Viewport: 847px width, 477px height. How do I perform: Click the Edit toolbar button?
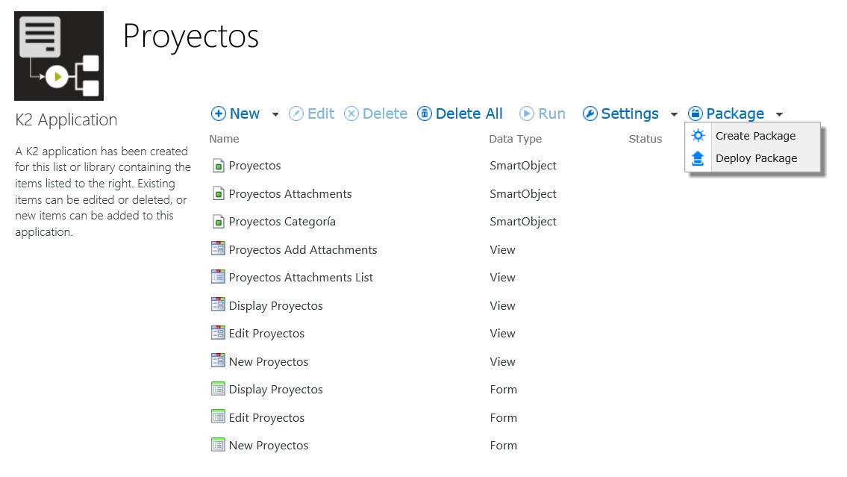coord(312,114)
